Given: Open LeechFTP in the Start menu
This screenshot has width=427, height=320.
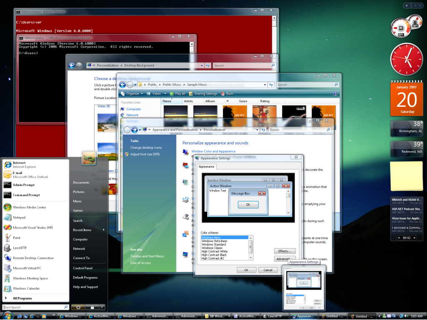Looking at the screenshot, I should pos(35,248).
